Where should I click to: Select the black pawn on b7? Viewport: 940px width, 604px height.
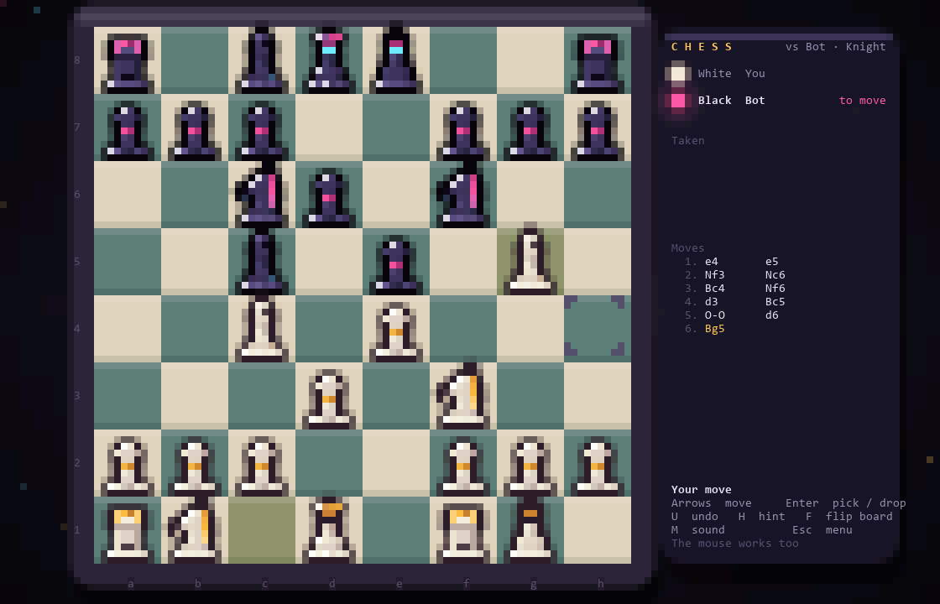194,131
